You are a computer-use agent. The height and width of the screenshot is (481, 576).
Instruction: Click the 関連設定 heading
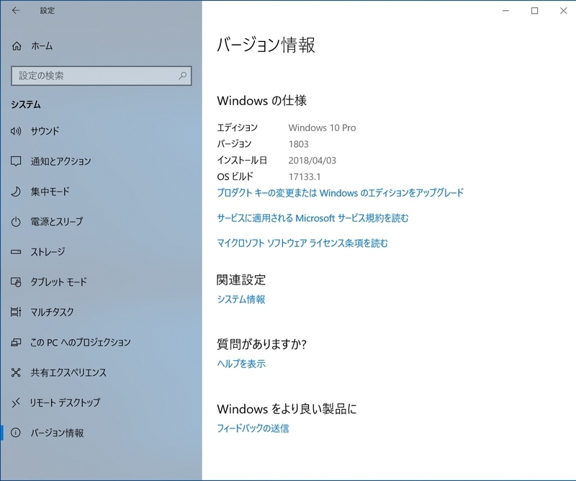tap(241, 280)
